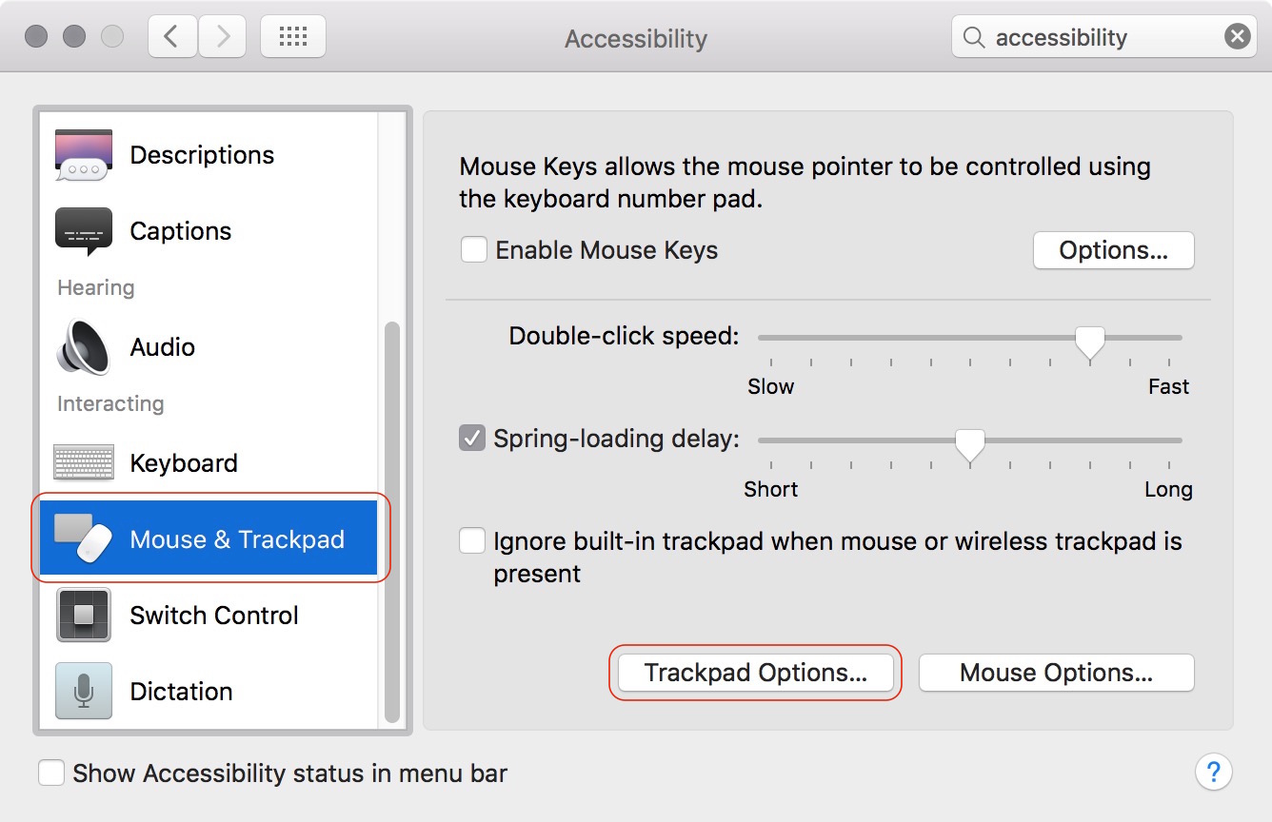Click the Show All grid icon
1272x822 pixels.
coord(293,37)
